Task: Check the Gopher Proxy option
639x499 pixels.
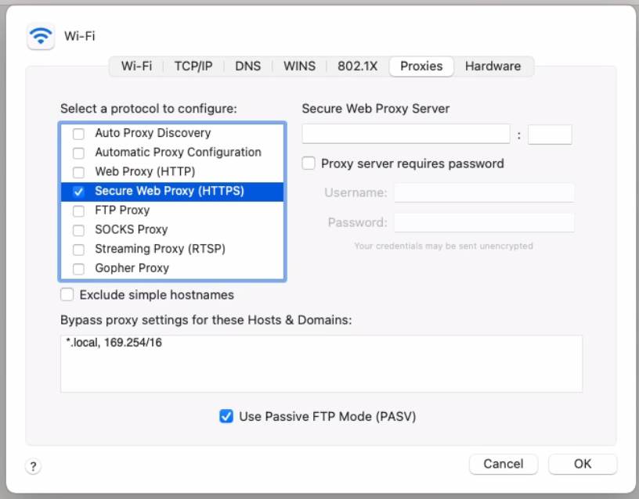Action: [x=78, y=269]
